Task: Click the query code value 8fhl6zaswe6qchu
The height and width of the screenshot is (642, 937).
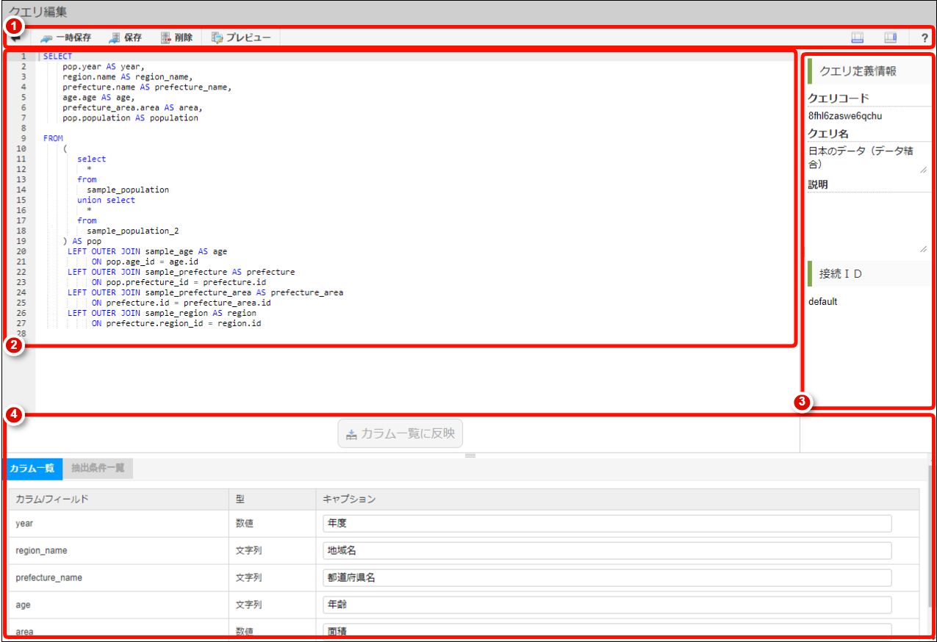Action: [845, 116]
